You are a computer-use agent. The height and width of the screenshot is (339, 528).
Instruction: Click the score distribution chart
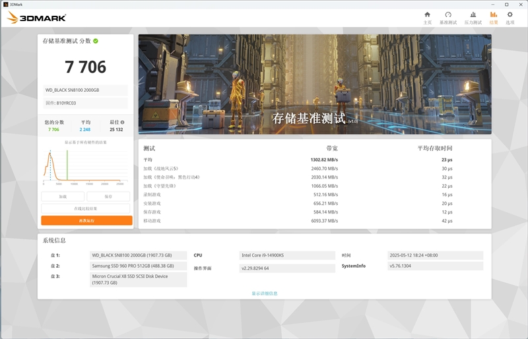point(86,167)
